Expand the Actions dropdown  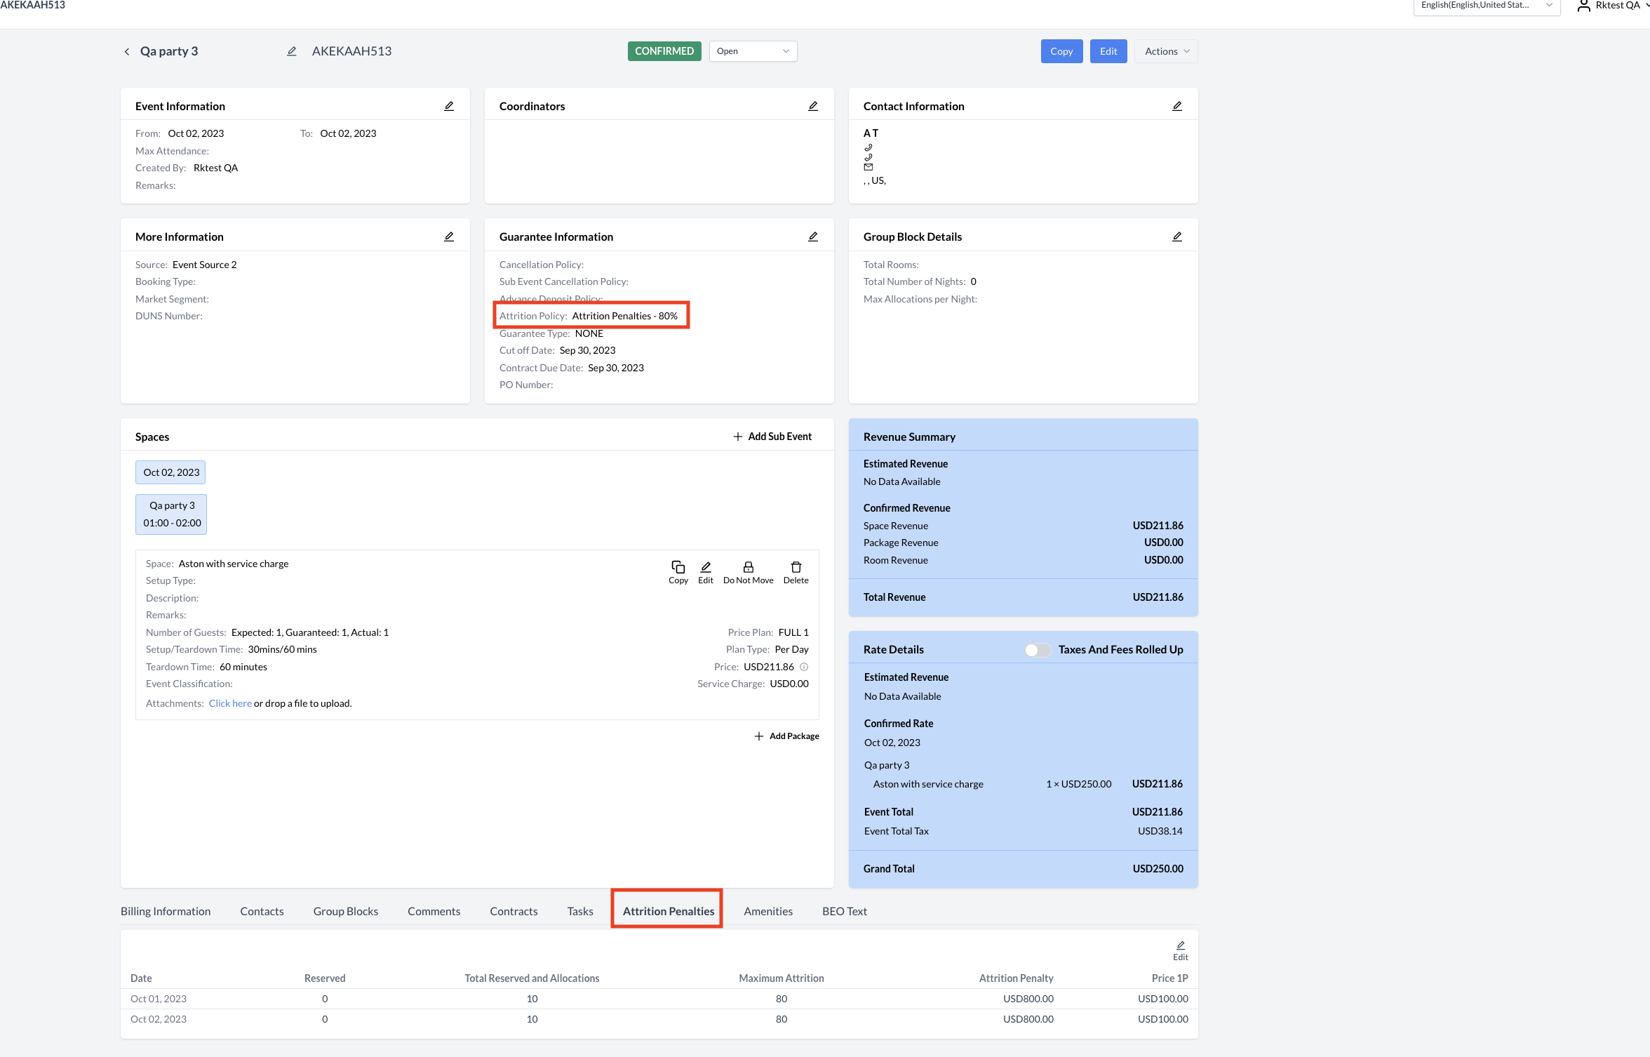(x=1166, y=51)
